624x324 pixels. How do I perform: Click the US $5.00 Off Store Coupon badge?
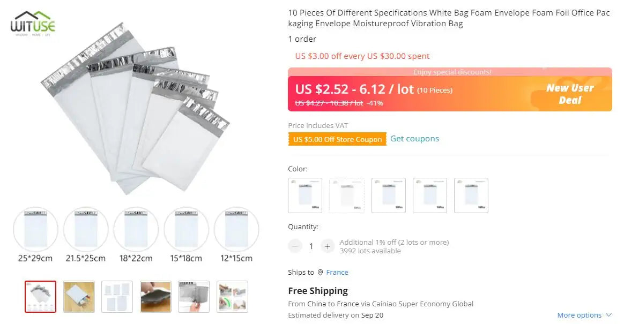tap(337, 139)
